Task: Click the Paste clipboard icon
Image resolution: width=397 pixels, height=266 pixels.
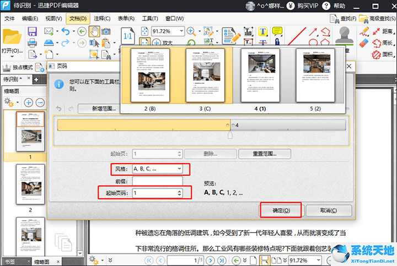Action: tap(106, 43)
